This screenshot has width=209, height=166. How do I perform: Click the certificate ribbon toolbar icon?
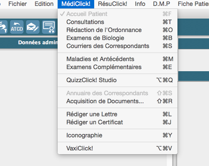pos(49,27)
